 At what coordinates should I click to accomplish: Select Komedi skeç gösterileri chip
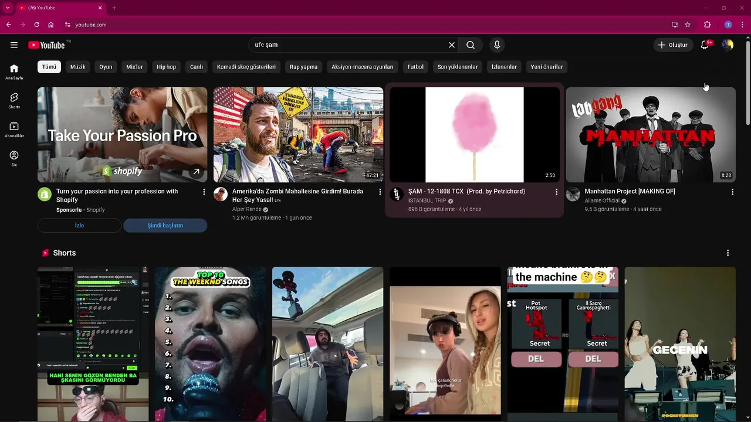pyautogui.click(x=246, y=67)
